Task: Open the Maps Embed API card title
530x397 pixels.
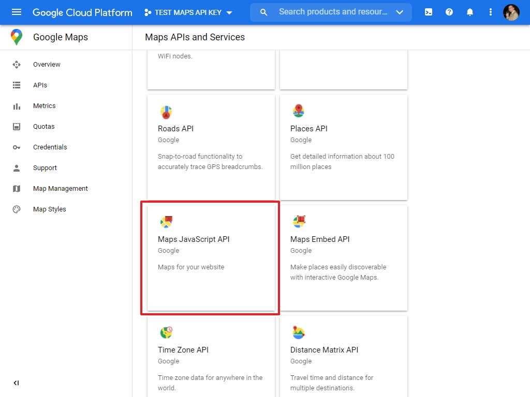Action: [x=320, y=239]
